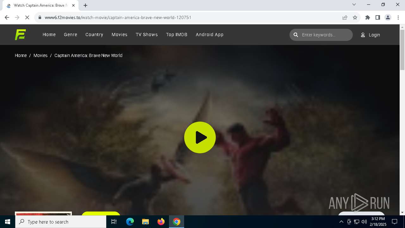Image resolution: width=405 pixels, height=228 pixels.
Task: Launch Firefox from taskbar
Action: pos(161,222)
